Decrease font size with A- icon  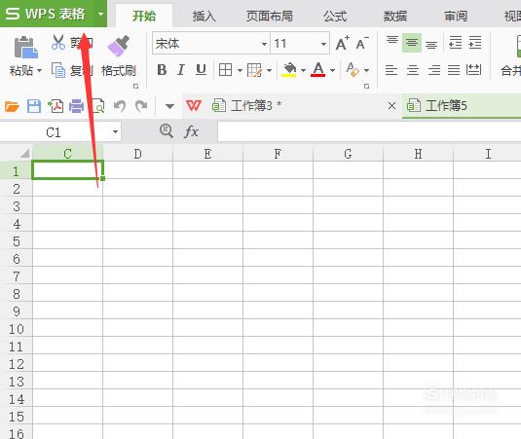pos(362,43)
